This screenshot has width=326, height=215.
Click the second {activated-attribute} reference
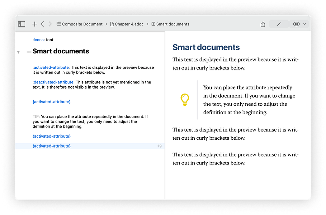[52, 136]
